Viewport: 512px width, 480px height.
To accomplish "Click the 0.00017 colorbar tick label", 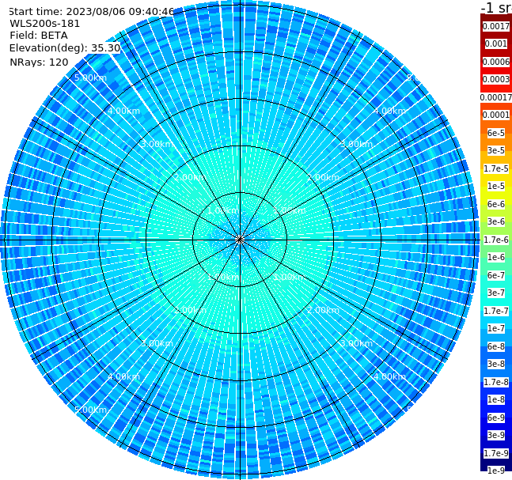I will 496,97.
